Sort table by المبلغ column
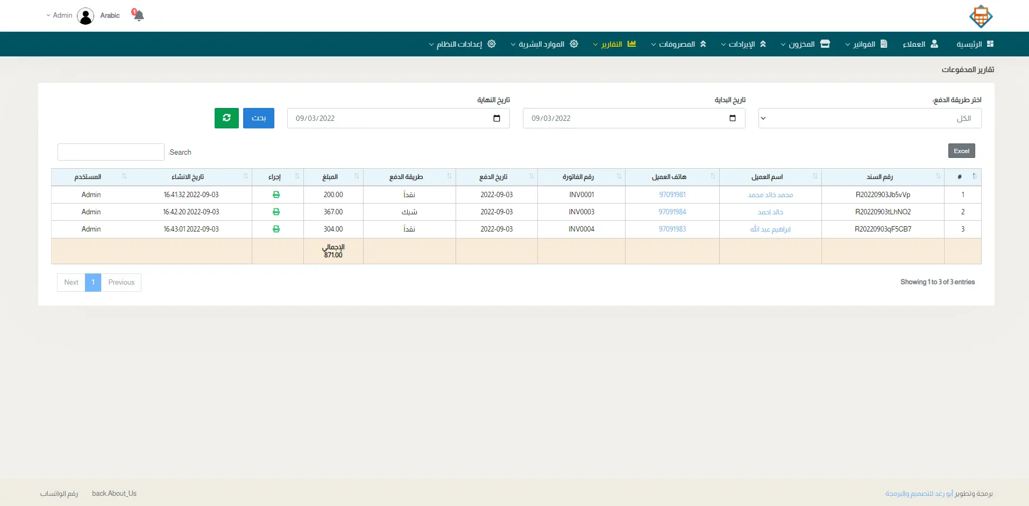The image size is (1029, 506). tap(333, 177)
